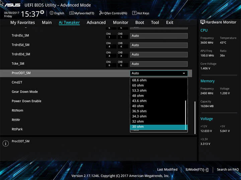This screenshot has width=241, height=180.
Task: Click the ProcODT_SM row label
Action: pyautogui.click(x=21, y=73)
